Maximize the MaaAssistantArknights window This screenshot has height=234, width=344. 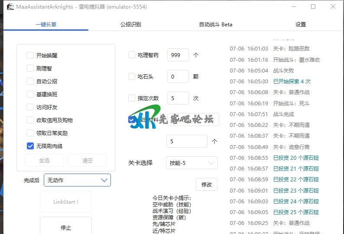coord(313,7)
